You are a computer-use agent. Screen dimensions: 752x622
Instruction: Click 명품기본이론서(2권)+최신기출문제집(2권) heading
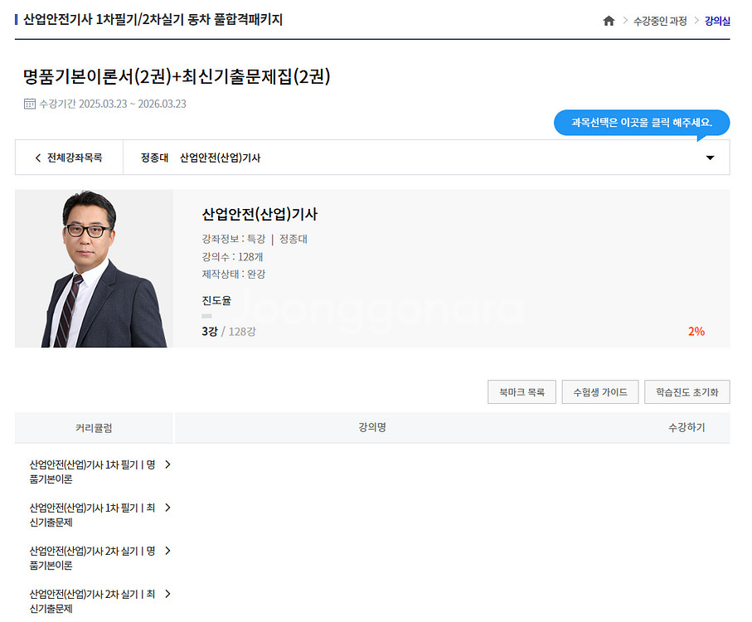(x=177, y=77)
